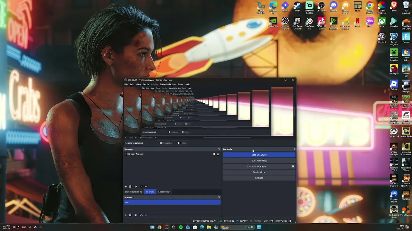Viewport: 412px width, 231px height.
Task: Open Microsoft Edge desktop shortcut
Action: coord(273,8)
